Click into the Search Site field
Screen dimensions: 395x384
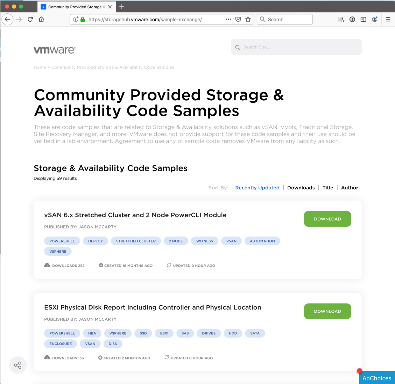[x=296, y=47]
